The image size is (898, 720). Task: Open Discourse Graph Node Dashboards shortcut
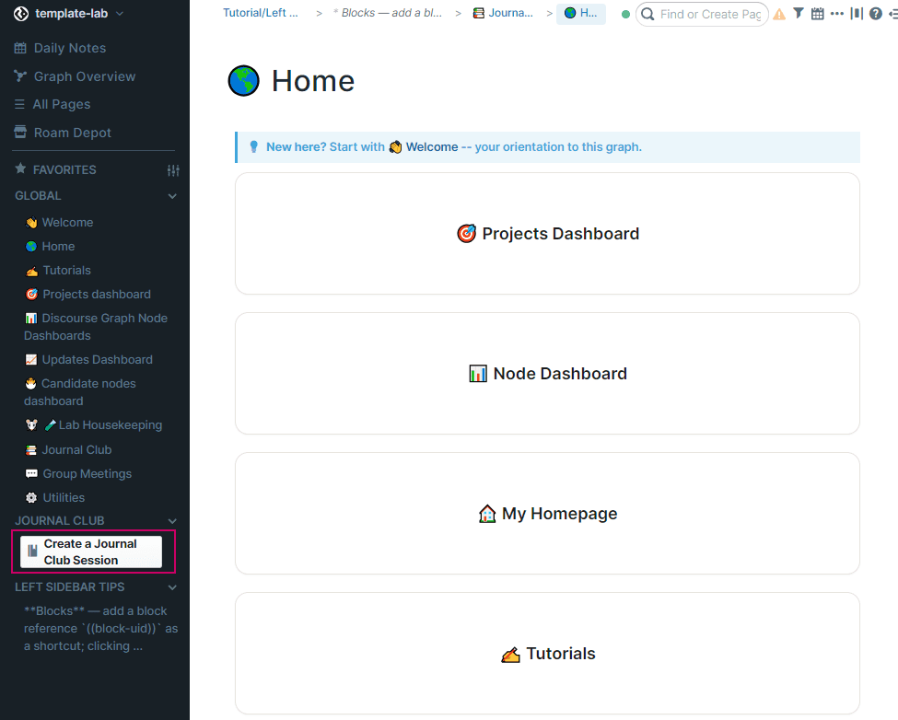click(x=96, y=327)
